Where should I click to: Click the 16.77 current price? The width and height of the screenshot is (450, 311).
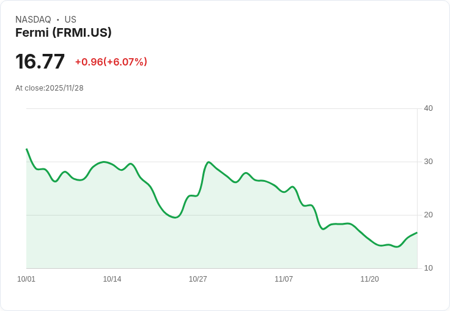tap(40, 62)
